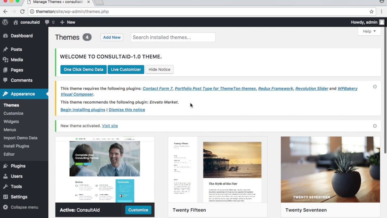Open Import Demo Data submenu item
Screen dimensions: 387x218
pyautogui.click(x=21, y=138)
